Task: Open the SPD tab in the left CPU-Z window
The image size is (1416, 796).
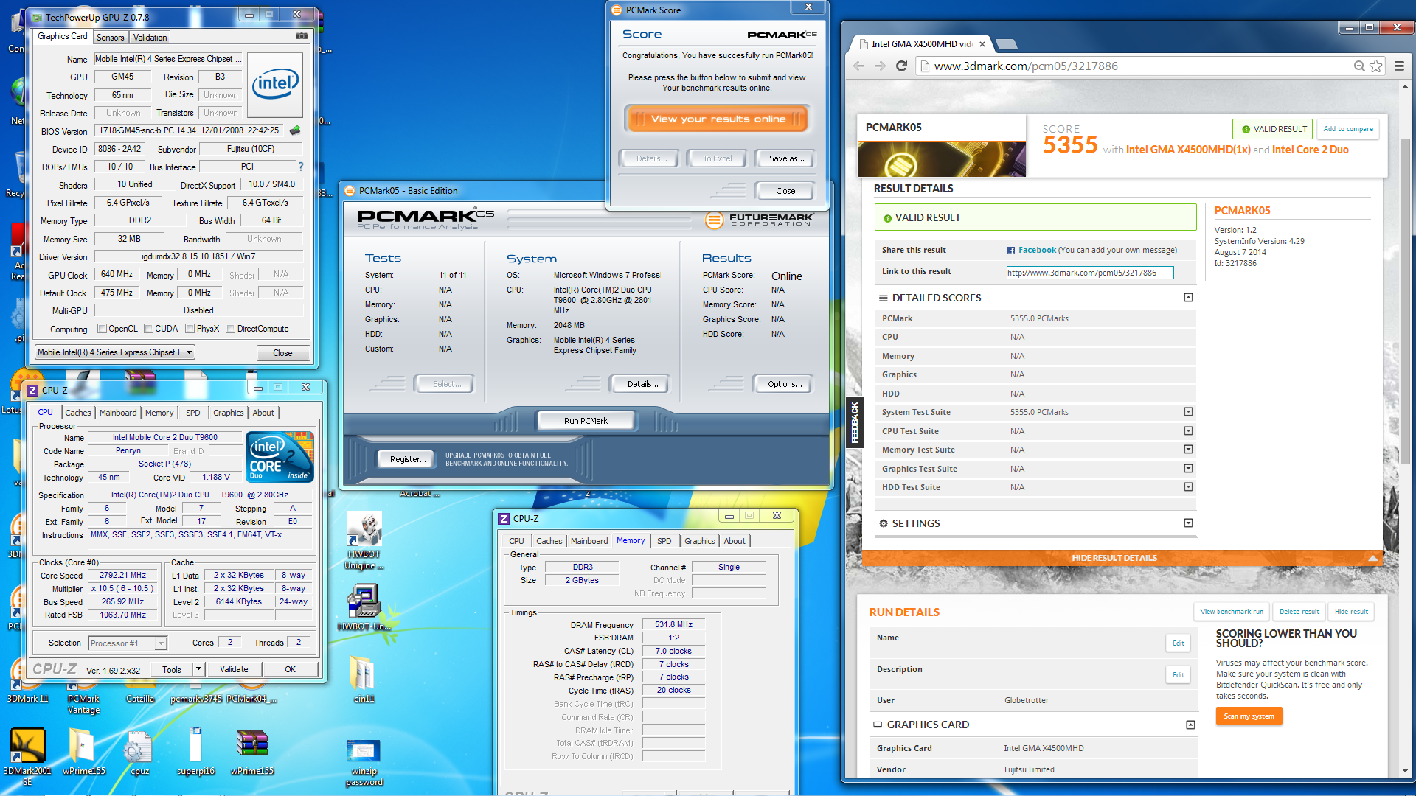Action: (193, 413)
